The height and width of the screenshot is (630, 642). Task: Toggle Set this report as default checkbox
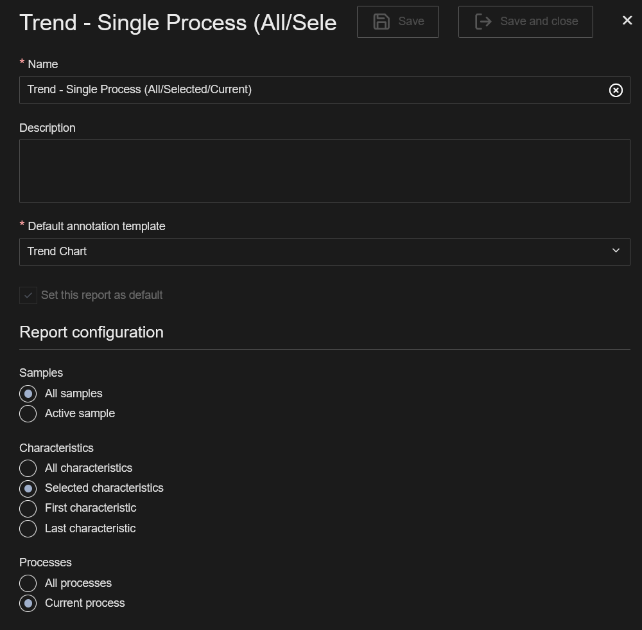tap(28, 295)
